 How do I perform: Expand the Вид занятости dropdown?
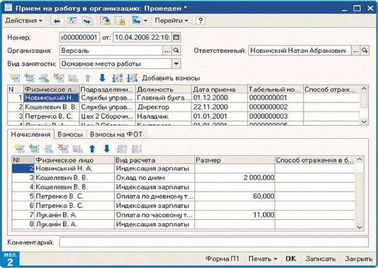pyautogui.click(x=176, y=64)
